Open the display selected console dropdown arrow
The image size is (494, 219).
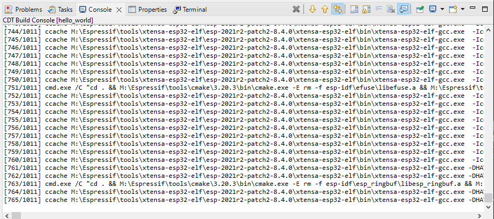pyautogui.click(x=442, y=10)
